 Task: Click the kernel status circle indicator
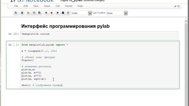pyautogui.click(x=179, y=6)
